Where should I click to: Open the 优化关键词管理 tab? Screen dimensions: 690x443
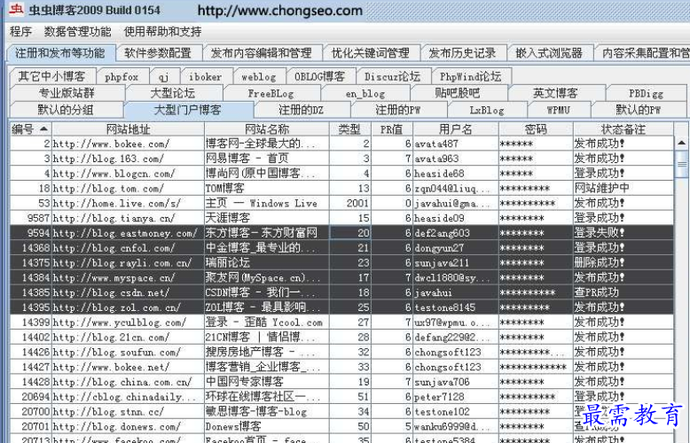(371, 53)
